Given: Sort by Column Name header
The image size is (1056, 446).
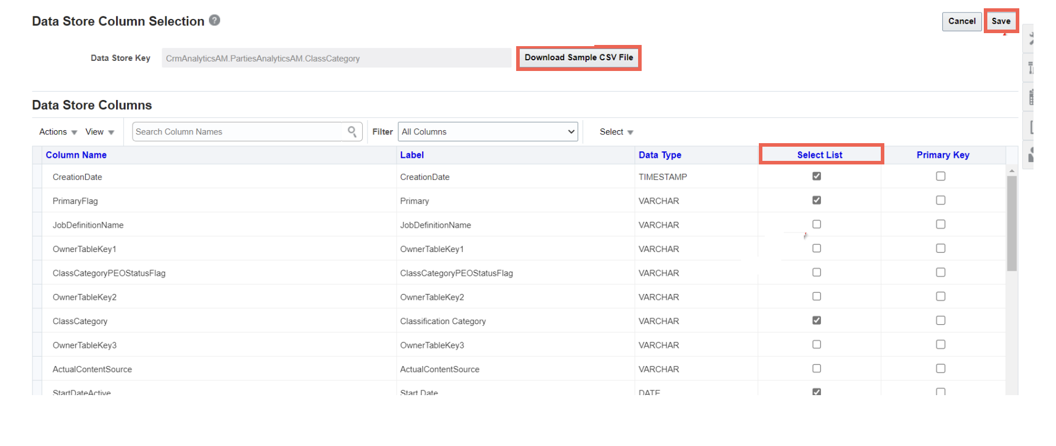Looking at the screenshot, I should (76, 155).
